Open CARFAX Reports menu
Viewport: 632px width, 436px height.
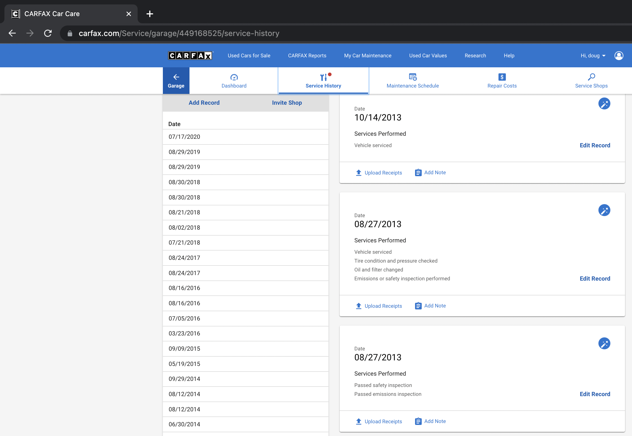tap(307, 56)
